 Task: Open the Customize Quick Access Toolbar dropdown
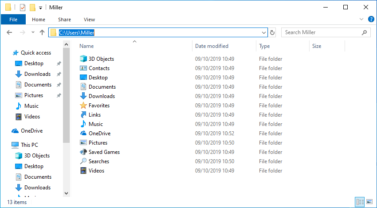(41, 8)
